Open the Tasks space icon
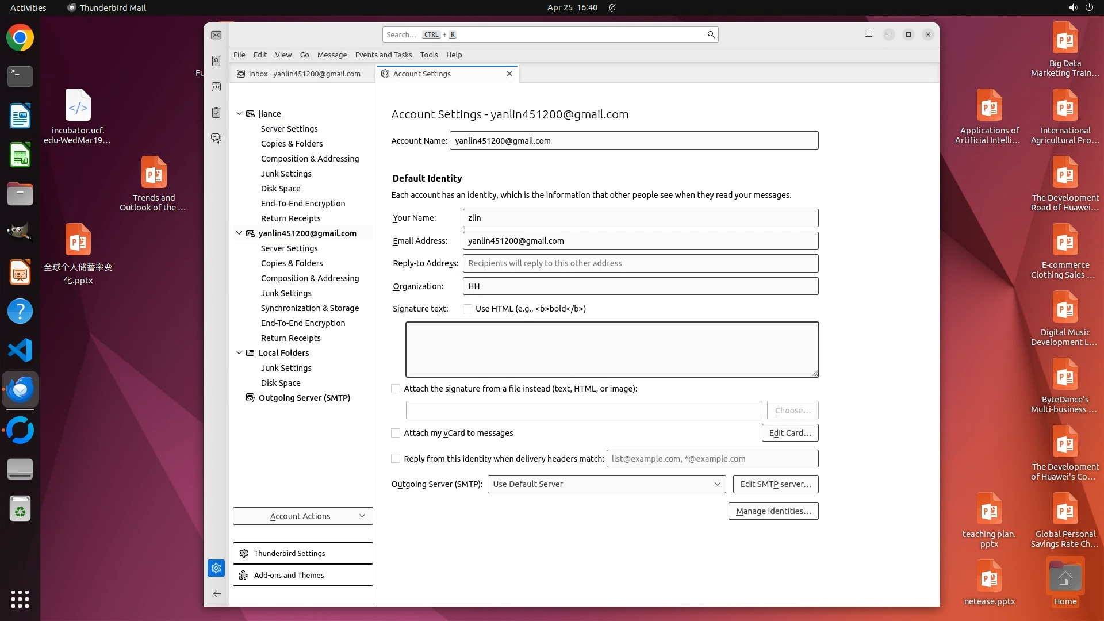The height and width of the screenshot is (621, 1104). [x=216, y=113]
